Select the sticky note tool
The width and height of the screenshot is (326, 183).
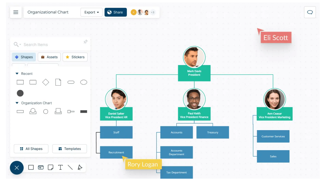click(x=51, y=168)
